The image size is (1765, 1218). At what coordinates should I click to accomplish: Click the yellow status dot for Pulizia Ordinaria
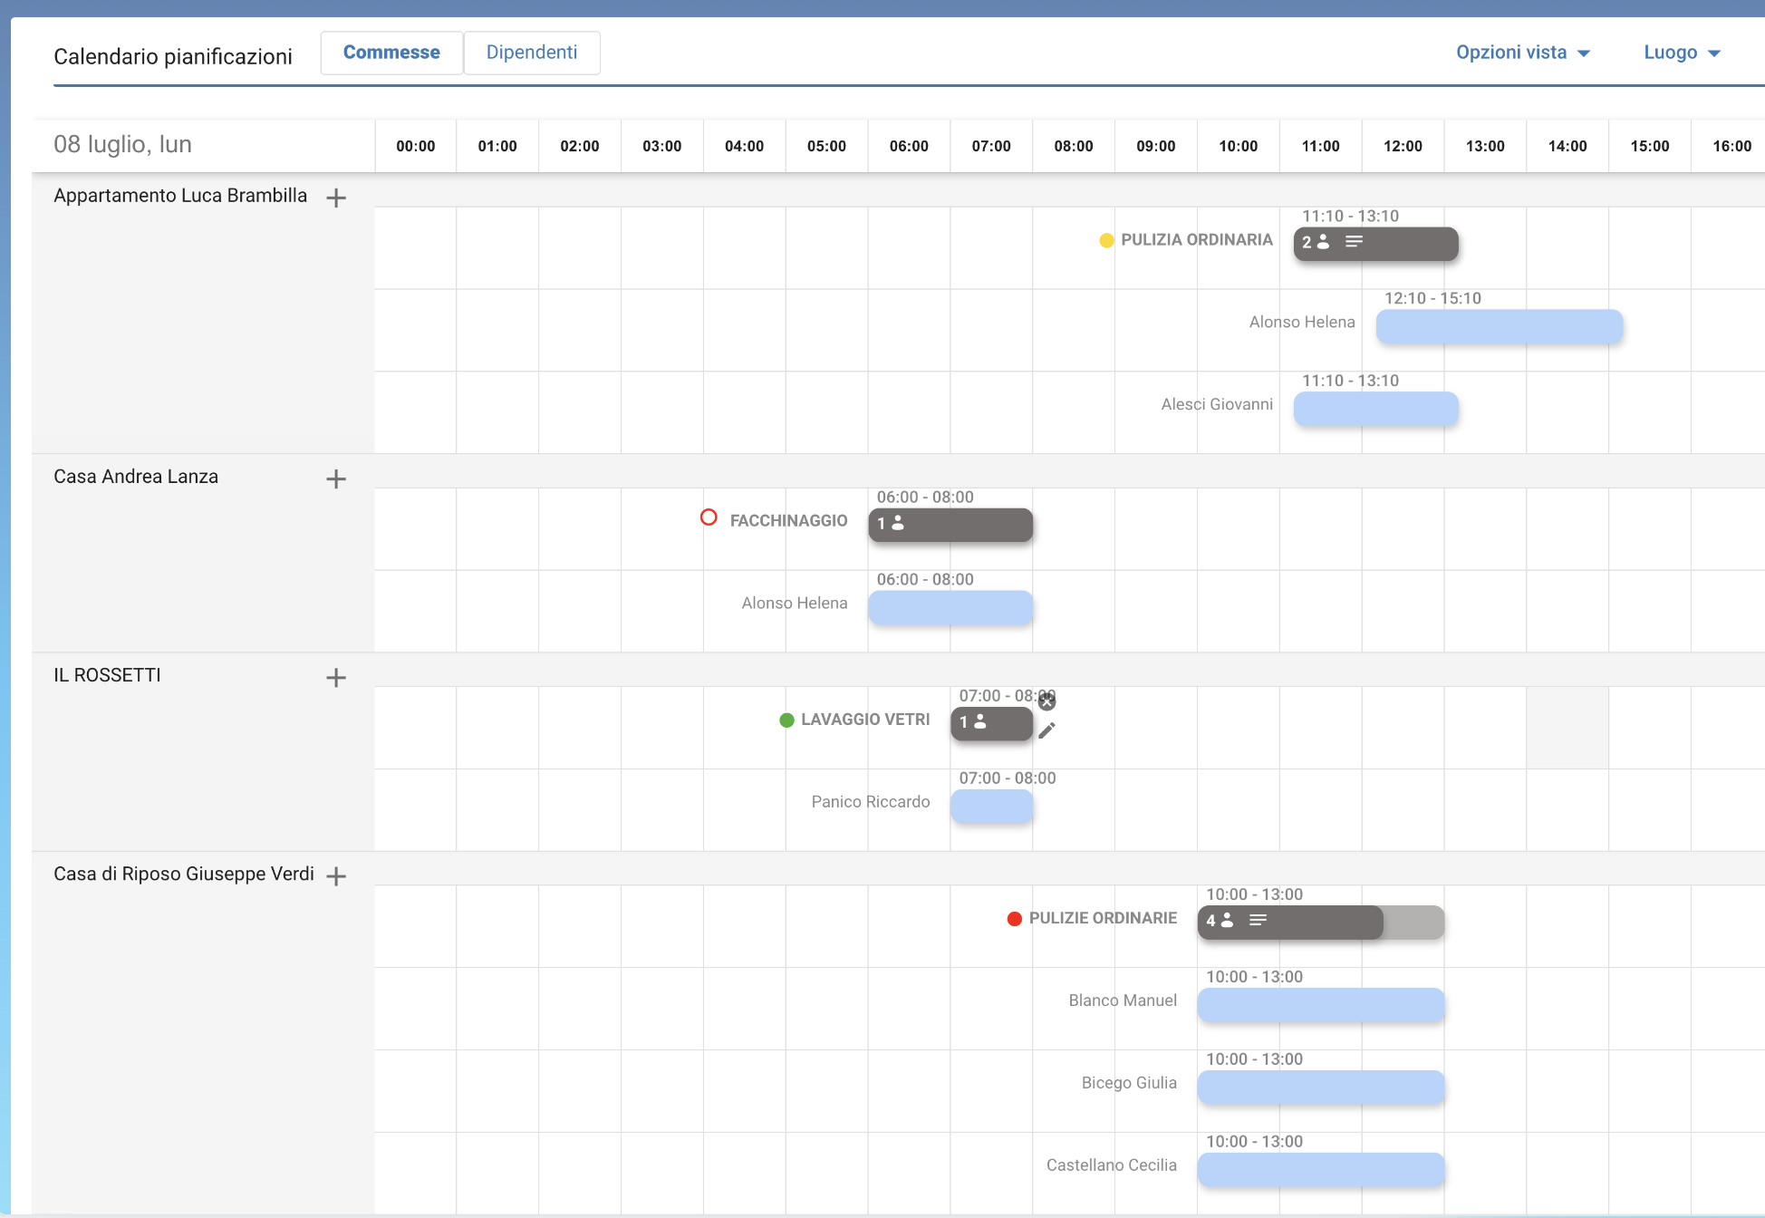pyautogui.click(x=1106, y=240)
